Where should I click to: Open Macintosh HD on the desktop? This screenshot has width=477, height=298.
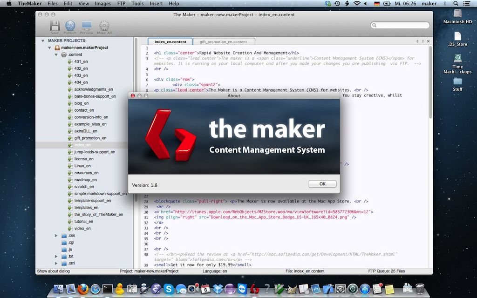[x=457, y=14]
